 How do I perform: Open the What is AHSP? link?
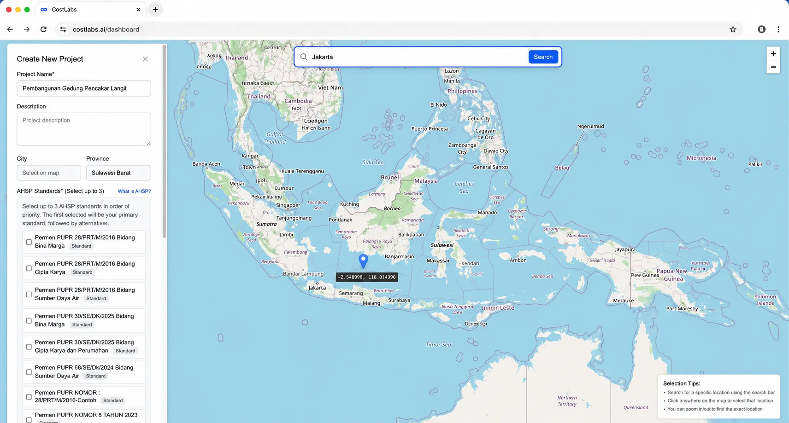(134, 191)
